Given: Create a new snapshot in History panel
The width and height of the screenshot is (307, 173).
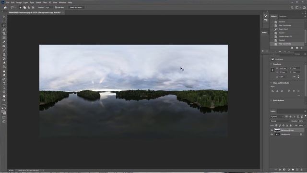Looking at the screenshot, I should point(297,48).
